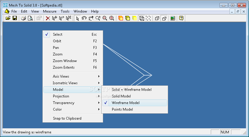The width and height of the screenshot is (249, 137).
Task: Activate the Select arrow tool in toolbar
Action: [x=77, y=18]
